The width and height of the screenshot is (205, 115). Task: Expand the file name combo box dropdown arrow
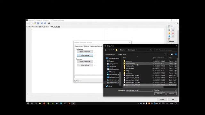pyautogui.click(x=152, y=90)
